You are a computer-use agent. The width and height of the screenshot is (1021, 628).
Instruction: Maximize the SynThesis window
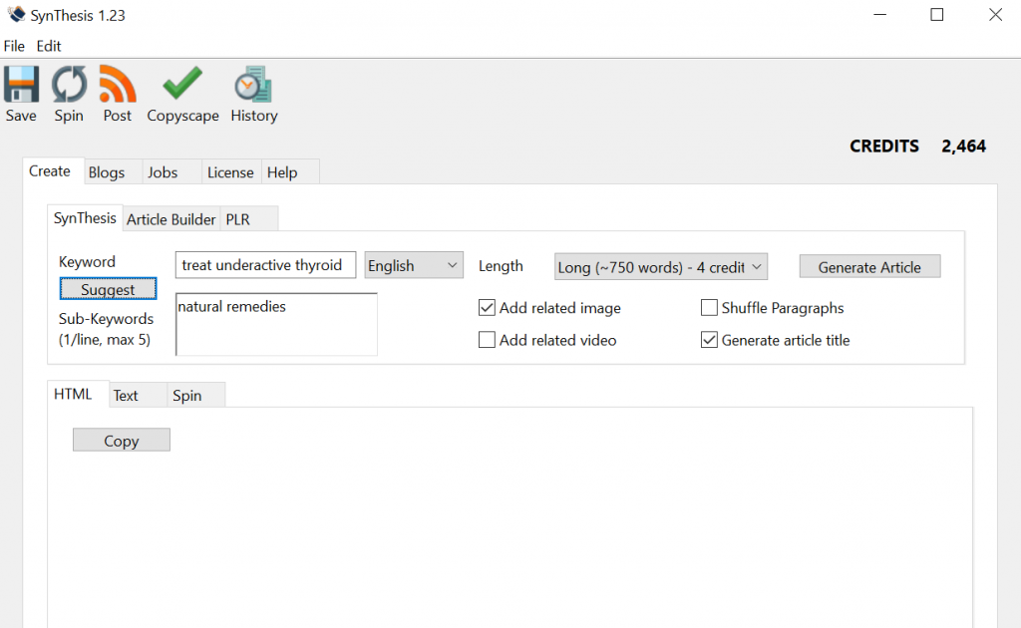coord(937,14)
